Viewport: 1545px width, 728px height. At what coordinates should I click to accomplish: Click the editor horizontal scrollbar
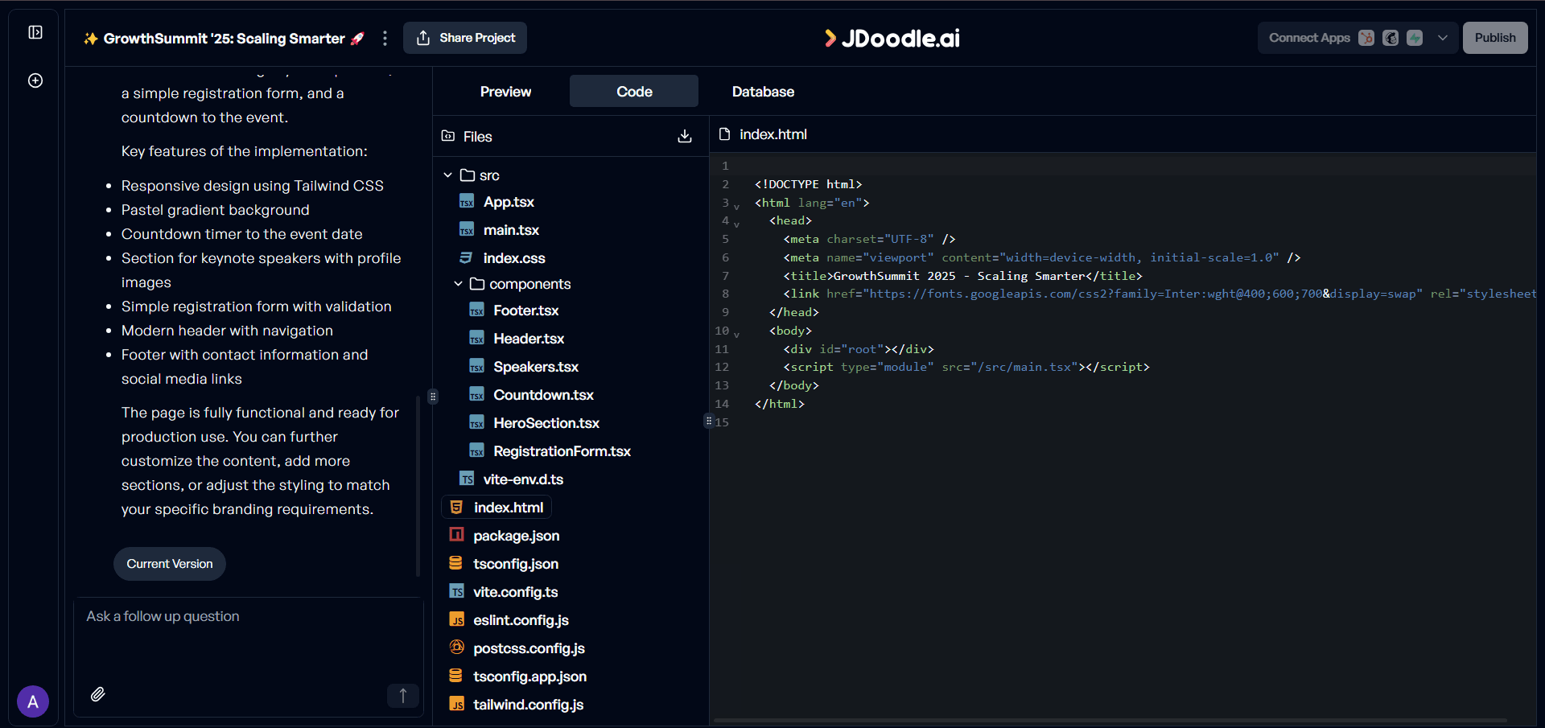click(x=1110, y=720)
